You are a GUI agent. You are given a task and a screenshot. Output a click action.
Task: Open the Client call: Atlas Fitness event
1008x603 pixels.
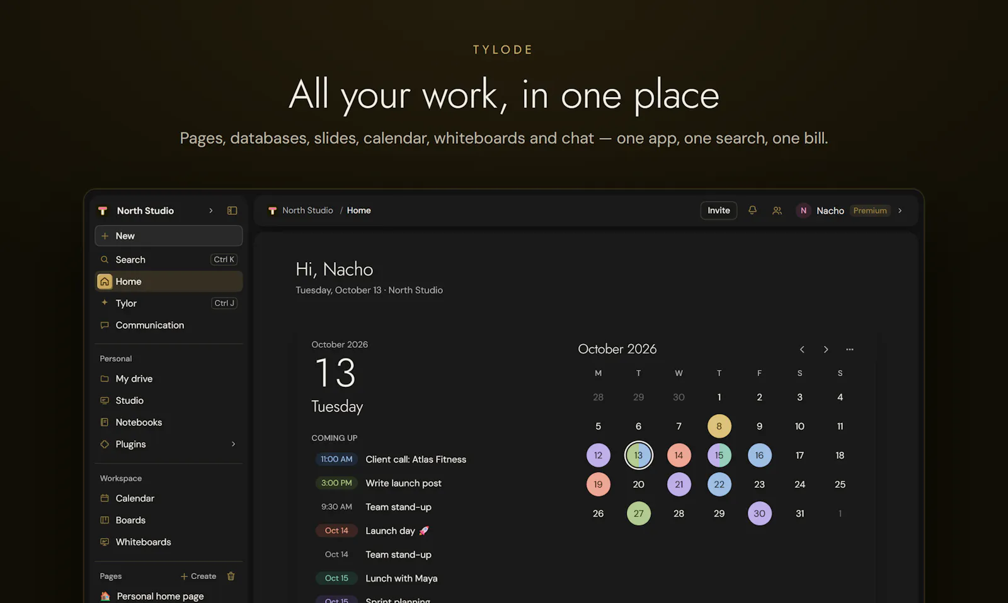click(x=416, y=459)
